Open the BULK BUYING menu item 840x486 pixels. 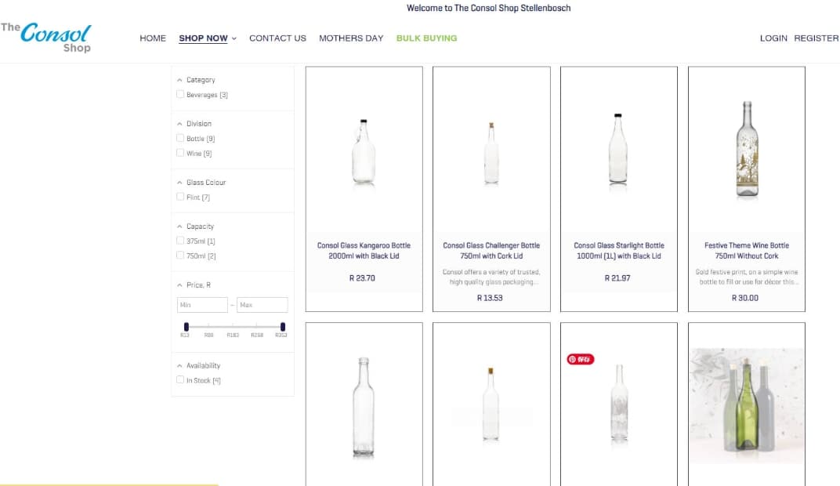point(426,38)
